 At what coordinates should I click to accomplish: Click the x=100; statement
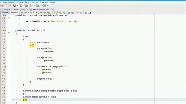(49, 51)
